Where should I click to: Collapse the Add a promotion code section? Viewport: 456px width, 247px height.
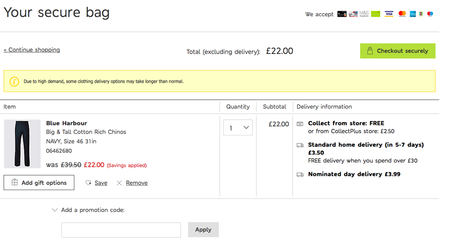[x=54, y=210]
